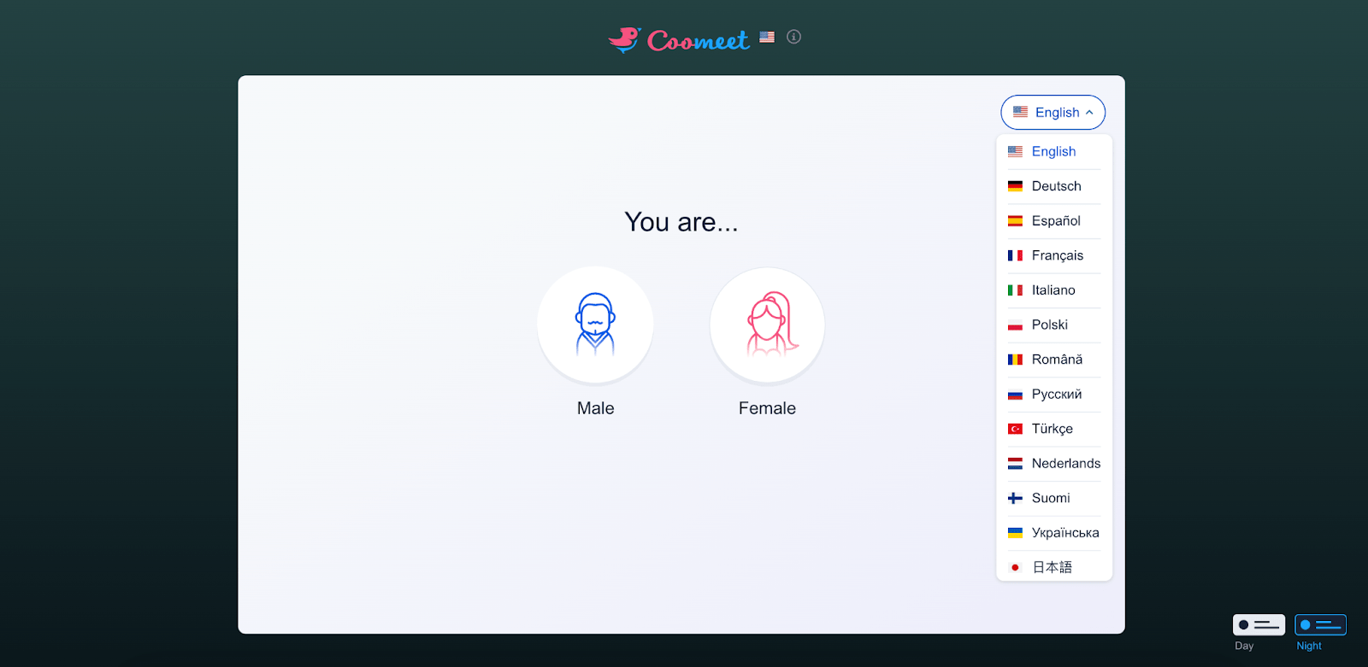
Task: Click the Female text label
Action: [x=767, y=408]
